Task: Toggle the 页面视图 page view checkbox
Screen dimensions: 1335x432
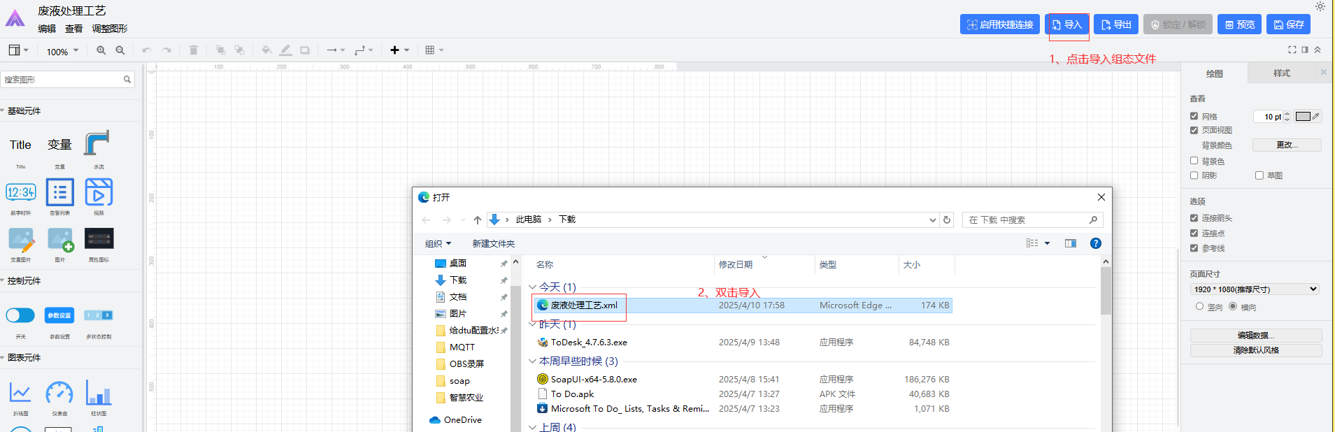Action: pyautogui.click(x=1194, y=130)
